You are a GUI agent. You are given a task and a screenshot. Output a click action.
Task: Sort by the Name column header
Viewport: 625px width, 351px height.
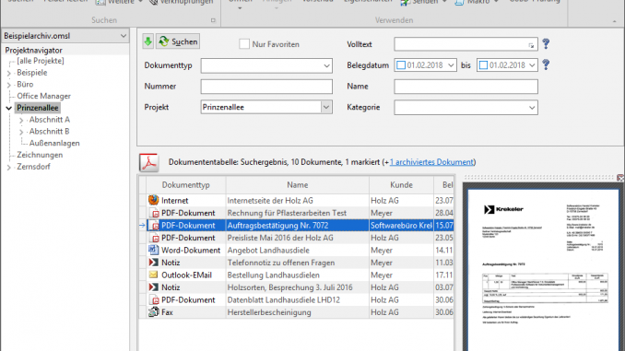[298, 185]
